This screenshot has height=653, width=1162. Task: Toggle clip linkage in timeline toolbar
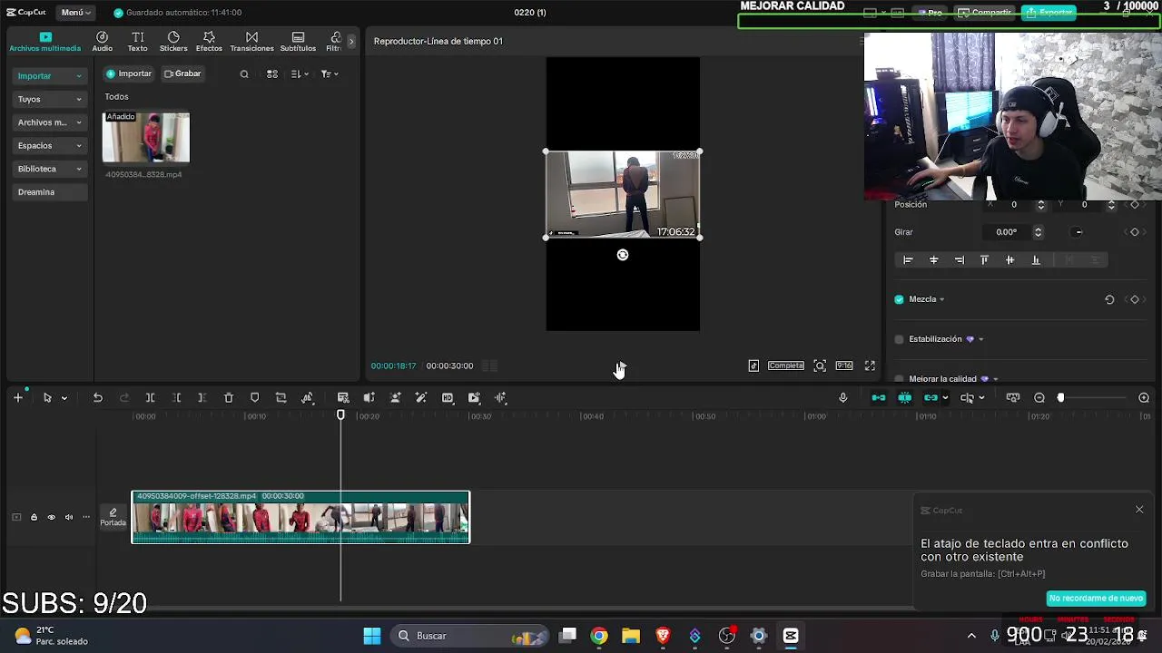[x=931, y=398]
